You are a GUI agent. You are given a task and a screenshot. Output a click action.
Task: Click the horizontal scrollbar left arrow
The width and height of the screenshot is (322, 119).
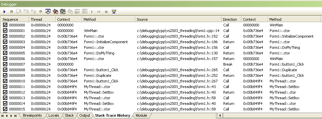(220, 116)
